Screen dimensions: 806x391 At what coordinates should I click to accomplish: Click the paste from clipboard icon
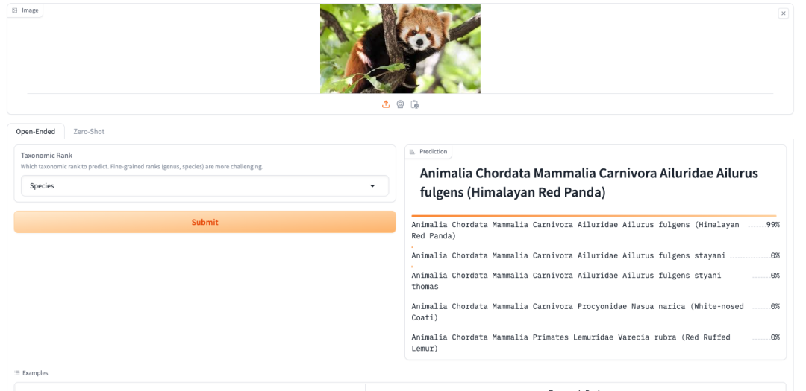pyautogui.click(x=415, y=104)
